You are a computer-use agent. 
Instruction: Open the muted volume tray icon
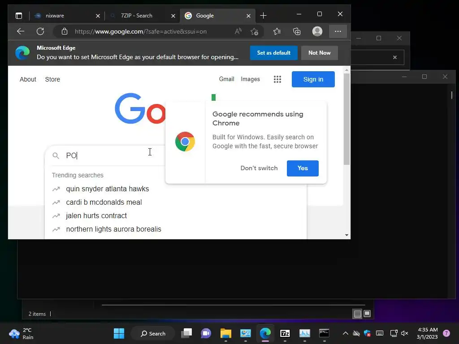pyautogui.click(x=405, y=333)
